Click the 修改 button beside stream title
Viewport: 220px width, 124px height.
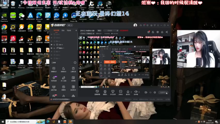[x=99, y=31]
